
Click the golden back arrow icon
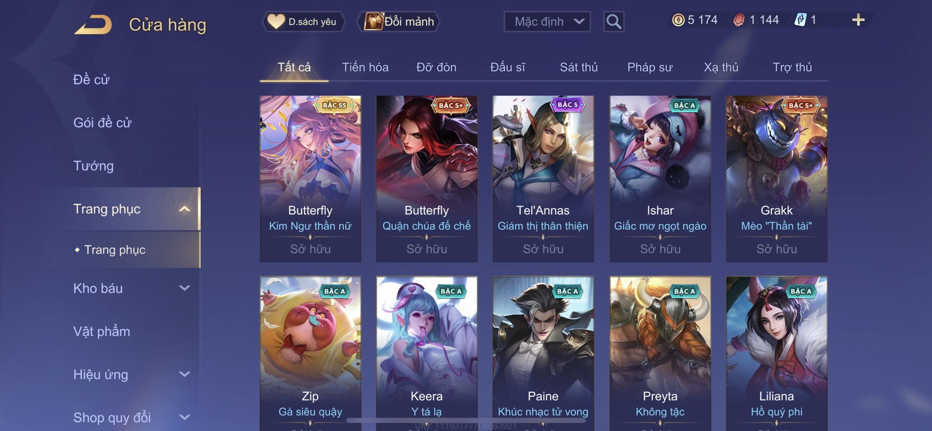[93, 25]
